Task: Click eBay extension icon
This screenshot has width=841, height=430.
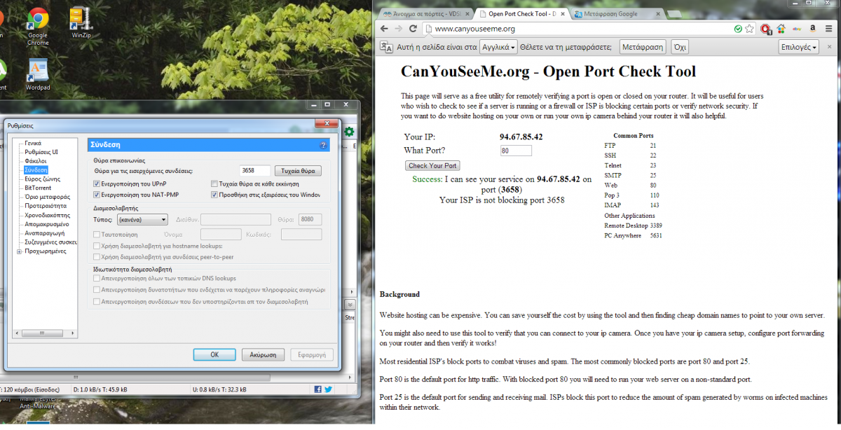Action: tap(797, 29)
